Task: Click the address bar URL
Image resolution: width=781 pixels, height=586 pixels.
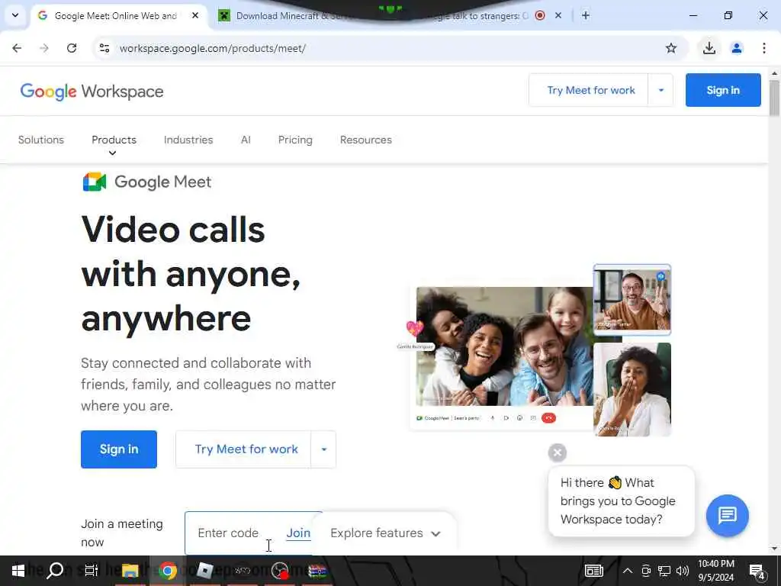Action: 213,48
